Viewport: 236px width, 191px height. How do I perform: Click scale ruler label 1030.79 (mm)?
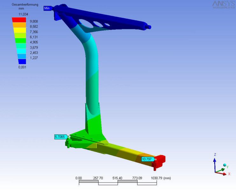click(161, 178)
